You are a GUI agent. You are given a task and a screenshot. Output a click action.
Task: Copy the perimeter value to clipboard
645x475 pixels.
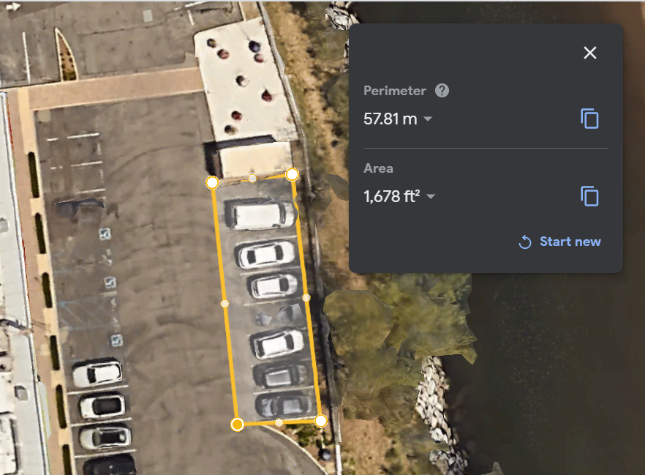click(x=589, y=119)
